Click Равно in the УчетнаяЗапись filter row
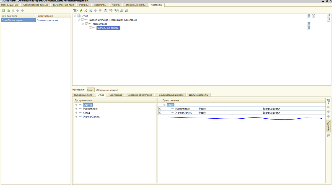332x185 pixels. [203, 113]
